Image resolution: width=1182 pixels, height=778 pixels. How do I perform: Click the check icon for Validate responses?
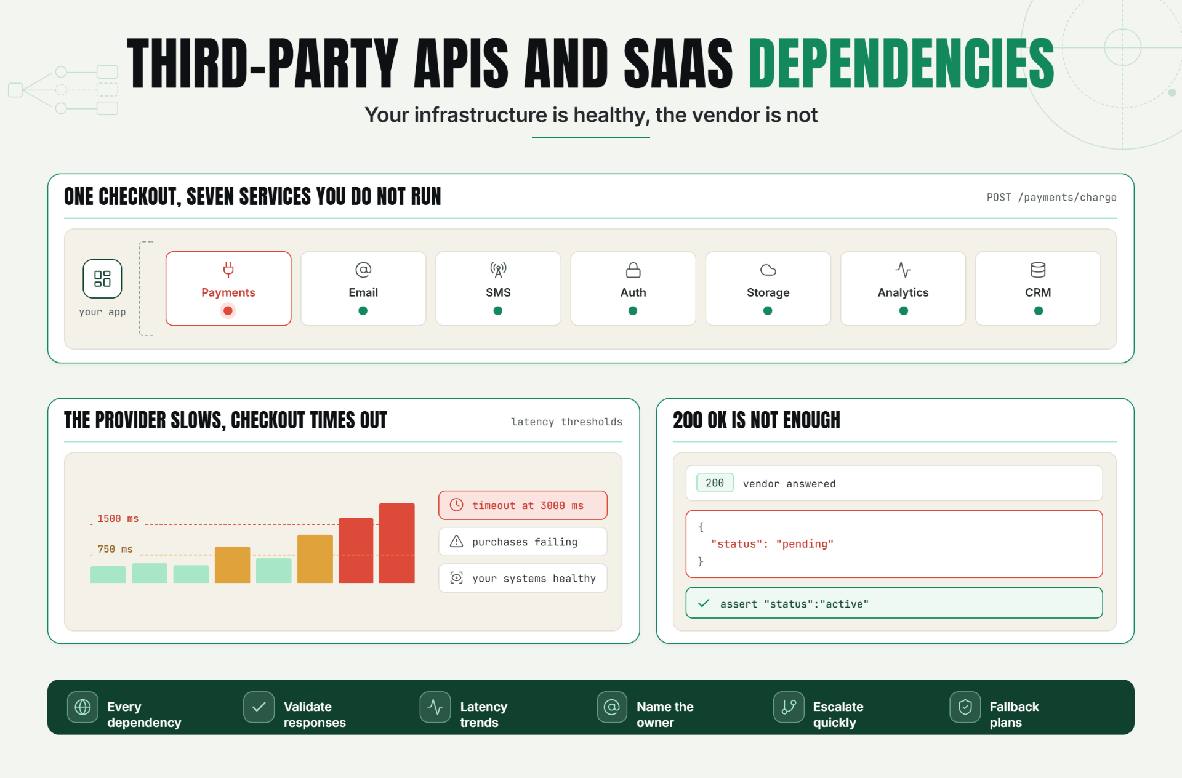(259, 707)
